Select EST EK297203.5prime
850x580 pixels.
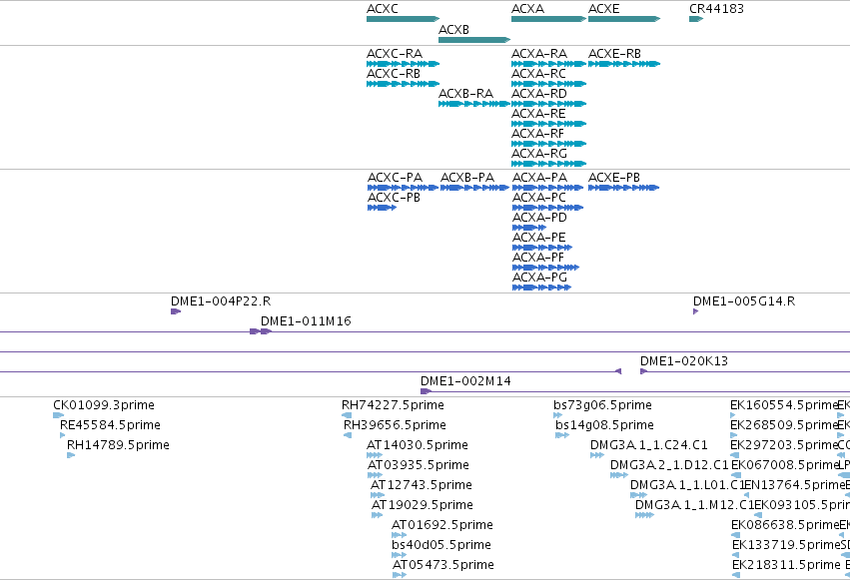[x=734, y=455]
